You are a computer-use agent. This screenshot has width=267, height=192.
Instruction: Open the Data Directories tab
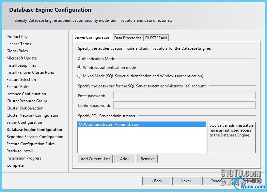pyautogui.click(x=128, y=38)
